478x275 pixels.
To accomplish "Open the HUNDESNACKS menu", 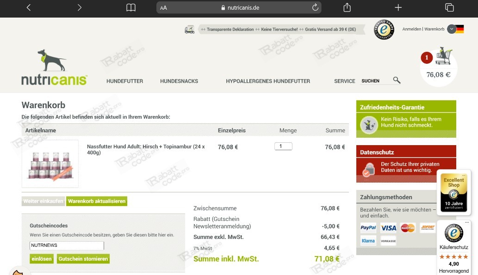I will click(179, 81).
